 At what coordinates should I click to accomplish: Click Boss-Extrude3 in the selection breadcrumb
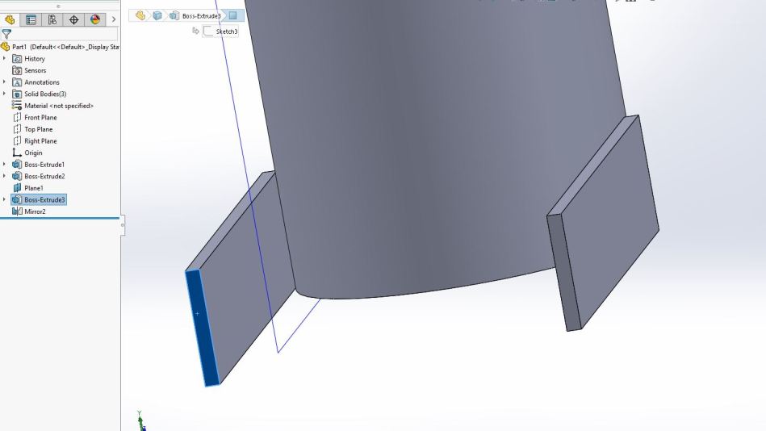coord(201,15)
